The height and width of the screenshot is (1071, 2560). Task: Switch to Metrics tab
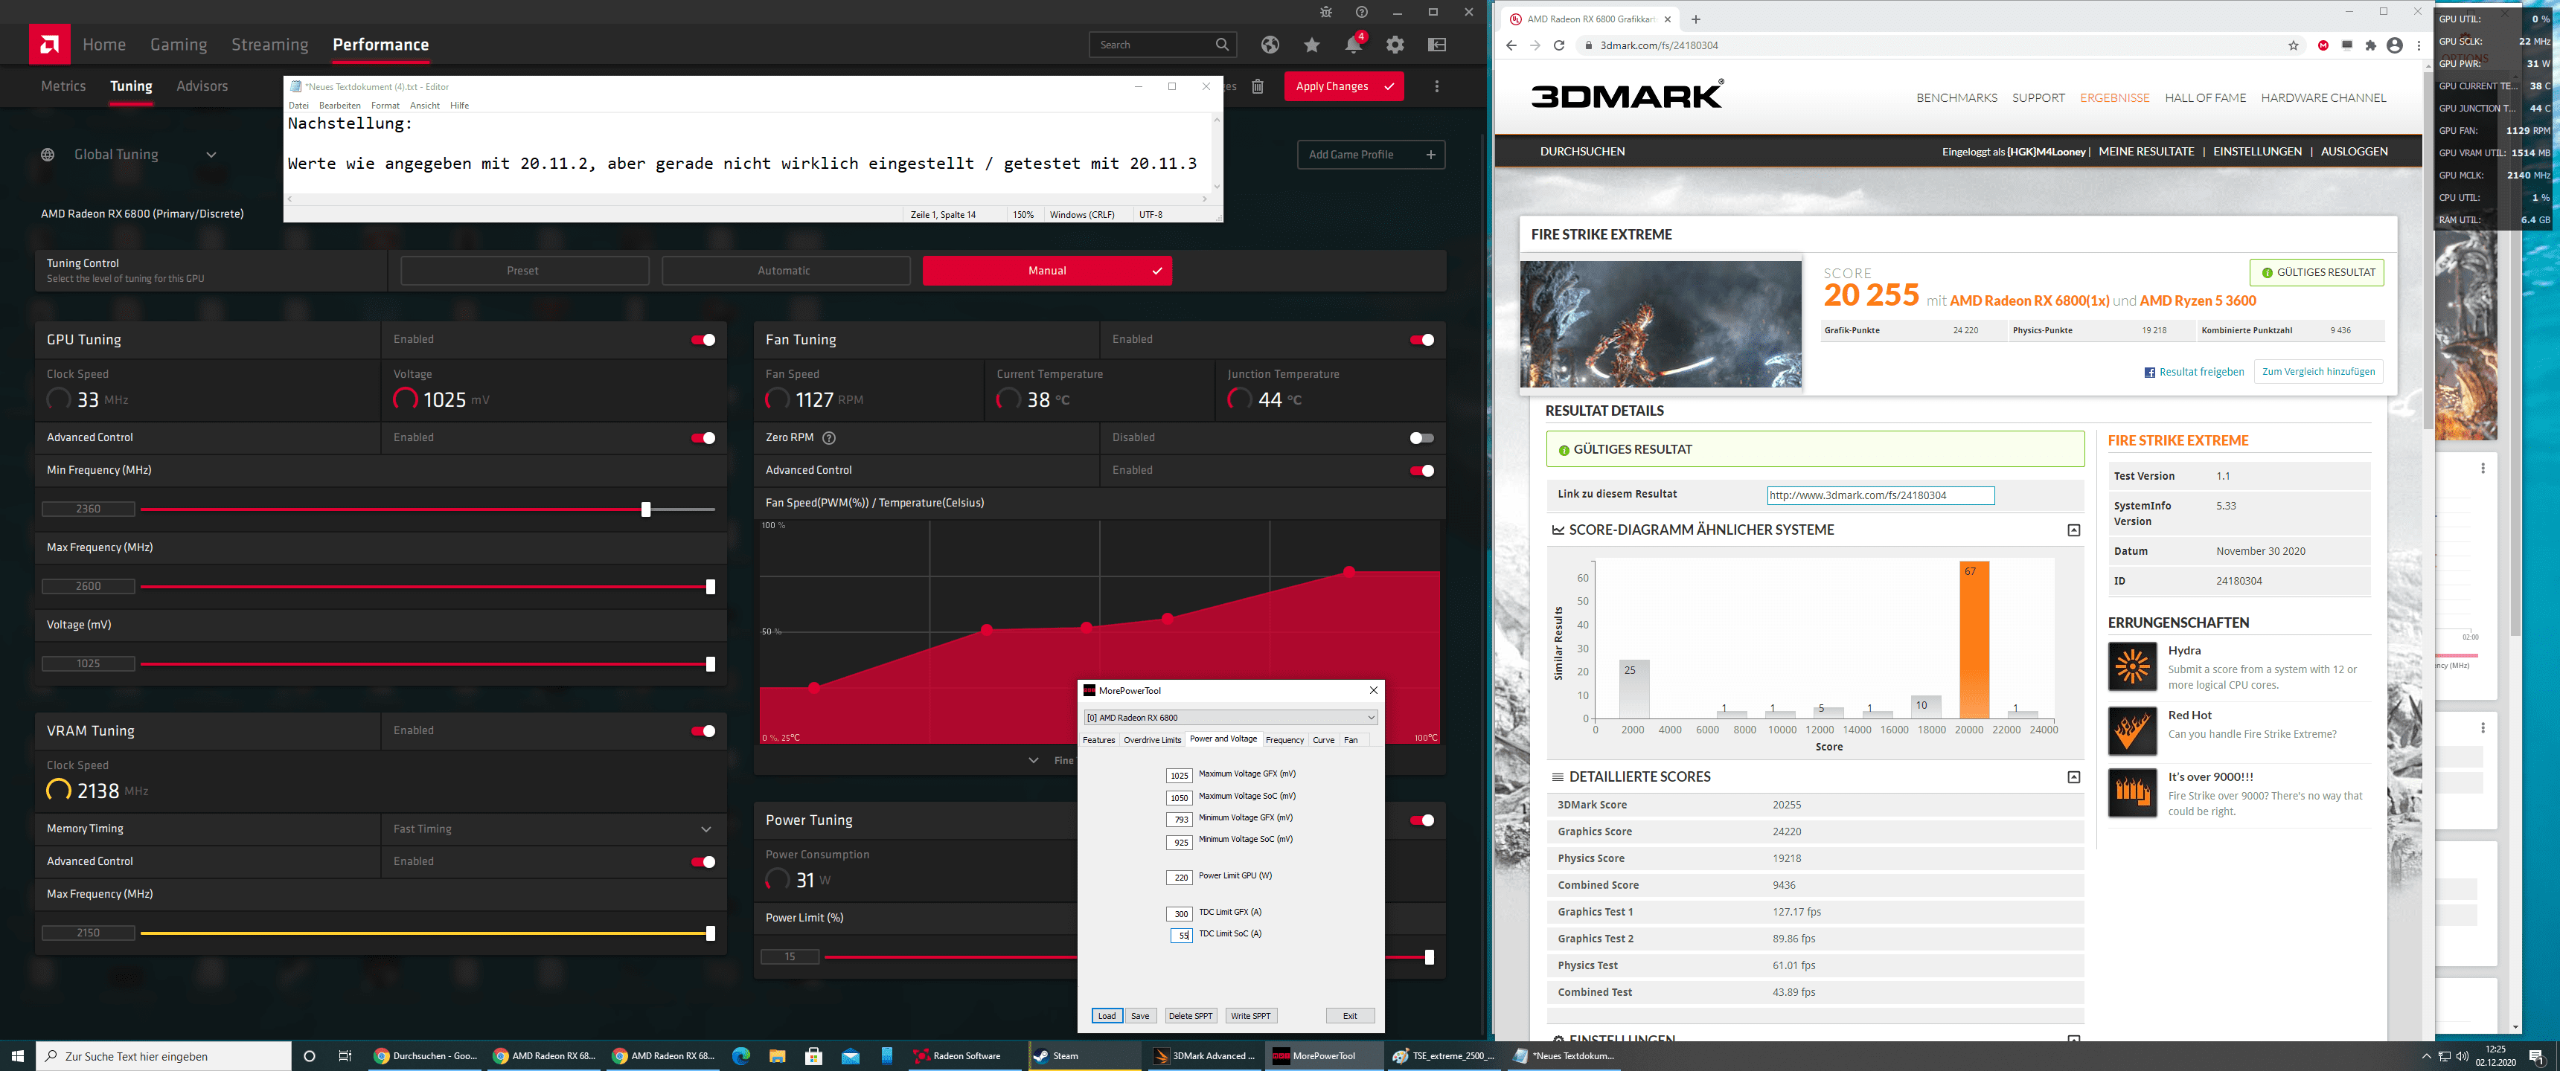click(x=63, y=86)
